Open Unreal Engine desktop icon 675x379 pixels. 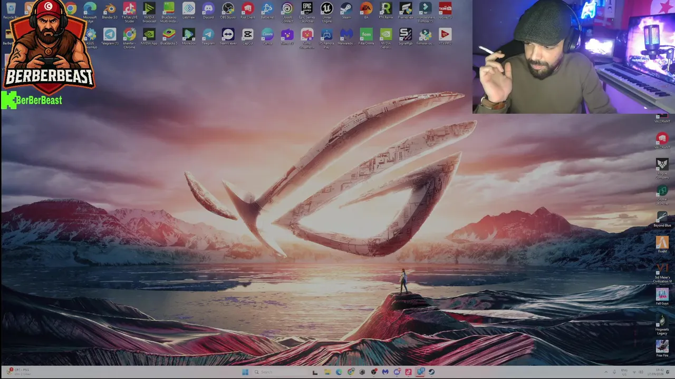click(x=326, y=13)
